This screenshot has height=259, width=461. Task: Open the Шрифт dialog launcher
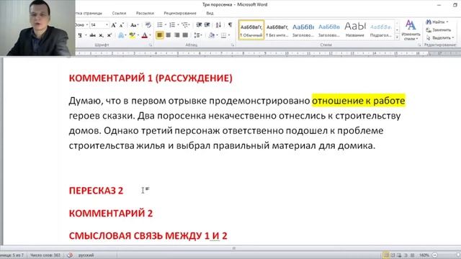coord(151,45)
